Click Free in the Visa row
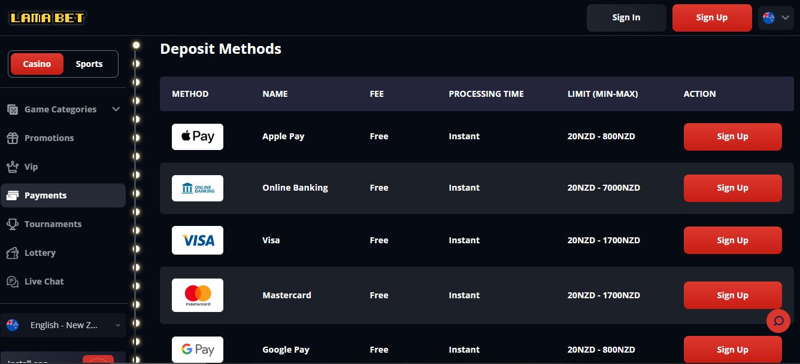Image resolution: width=800 pixels, height=364 pixels. [x=379, y=240]
